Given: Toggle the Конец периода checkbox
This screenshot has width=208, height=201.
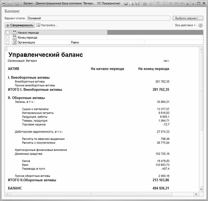Looking at the screenshot, I should coord(8,38).
